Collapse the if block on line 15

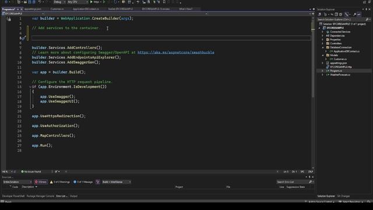tap(30, 87)
